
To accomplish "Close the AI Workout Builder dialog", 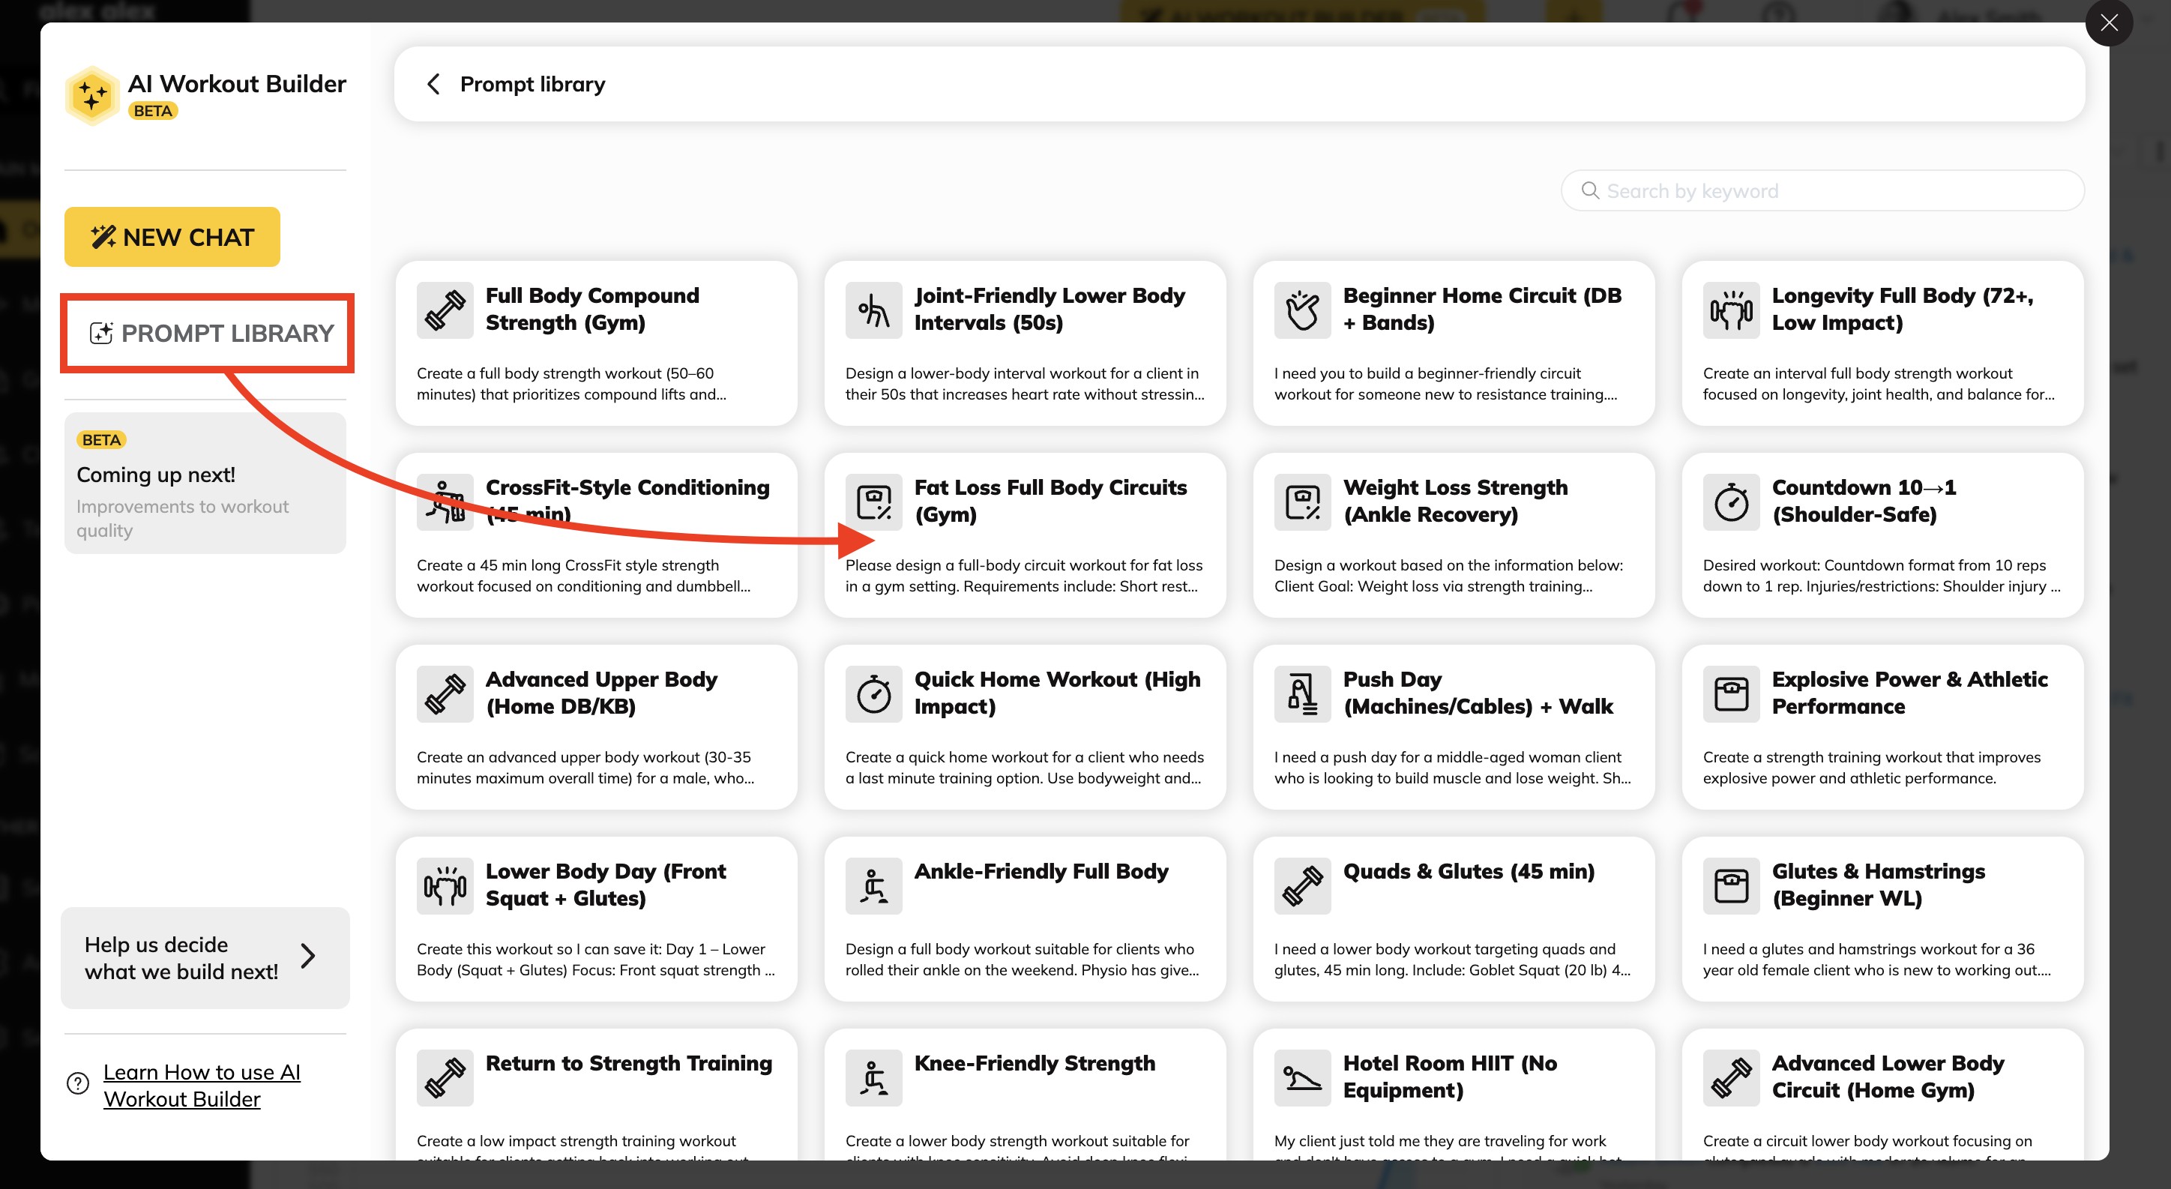I will click(2108, 22).
